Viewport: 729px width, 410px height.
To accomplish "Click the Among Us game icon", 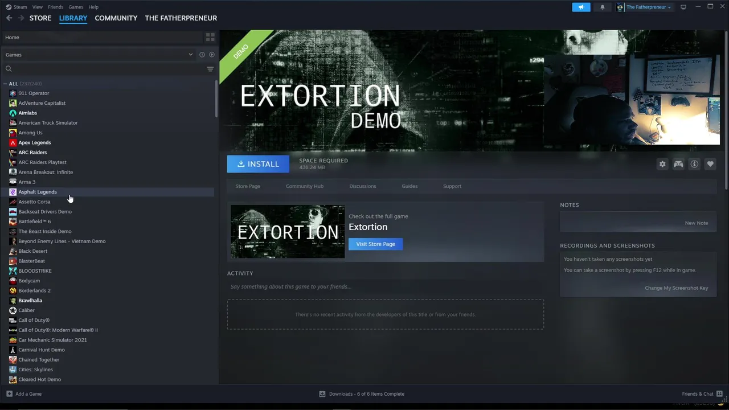I will 13,133.
